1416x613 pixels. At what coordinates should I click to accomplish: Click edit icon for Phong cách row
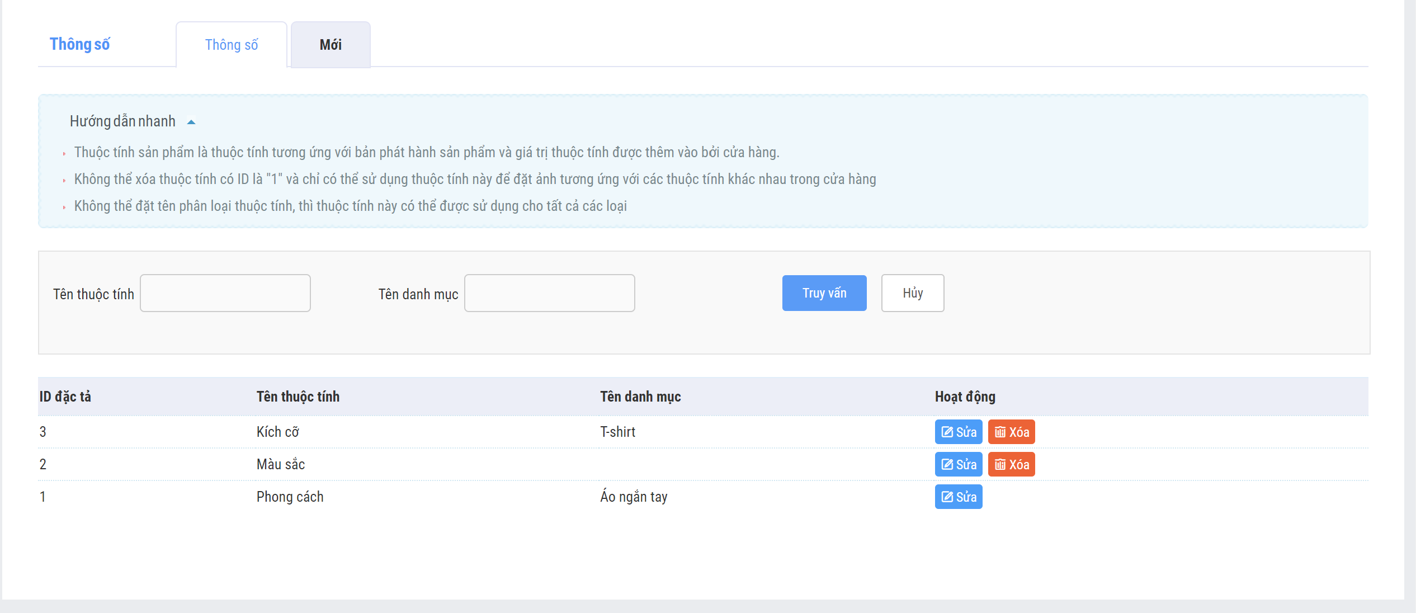[947, 497]
